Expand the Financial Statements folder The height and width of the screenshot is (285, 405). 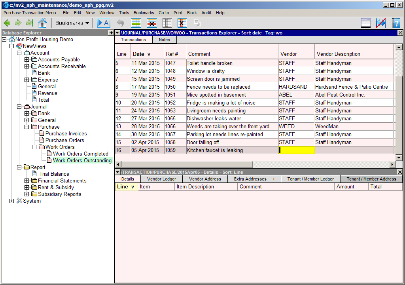27,181
